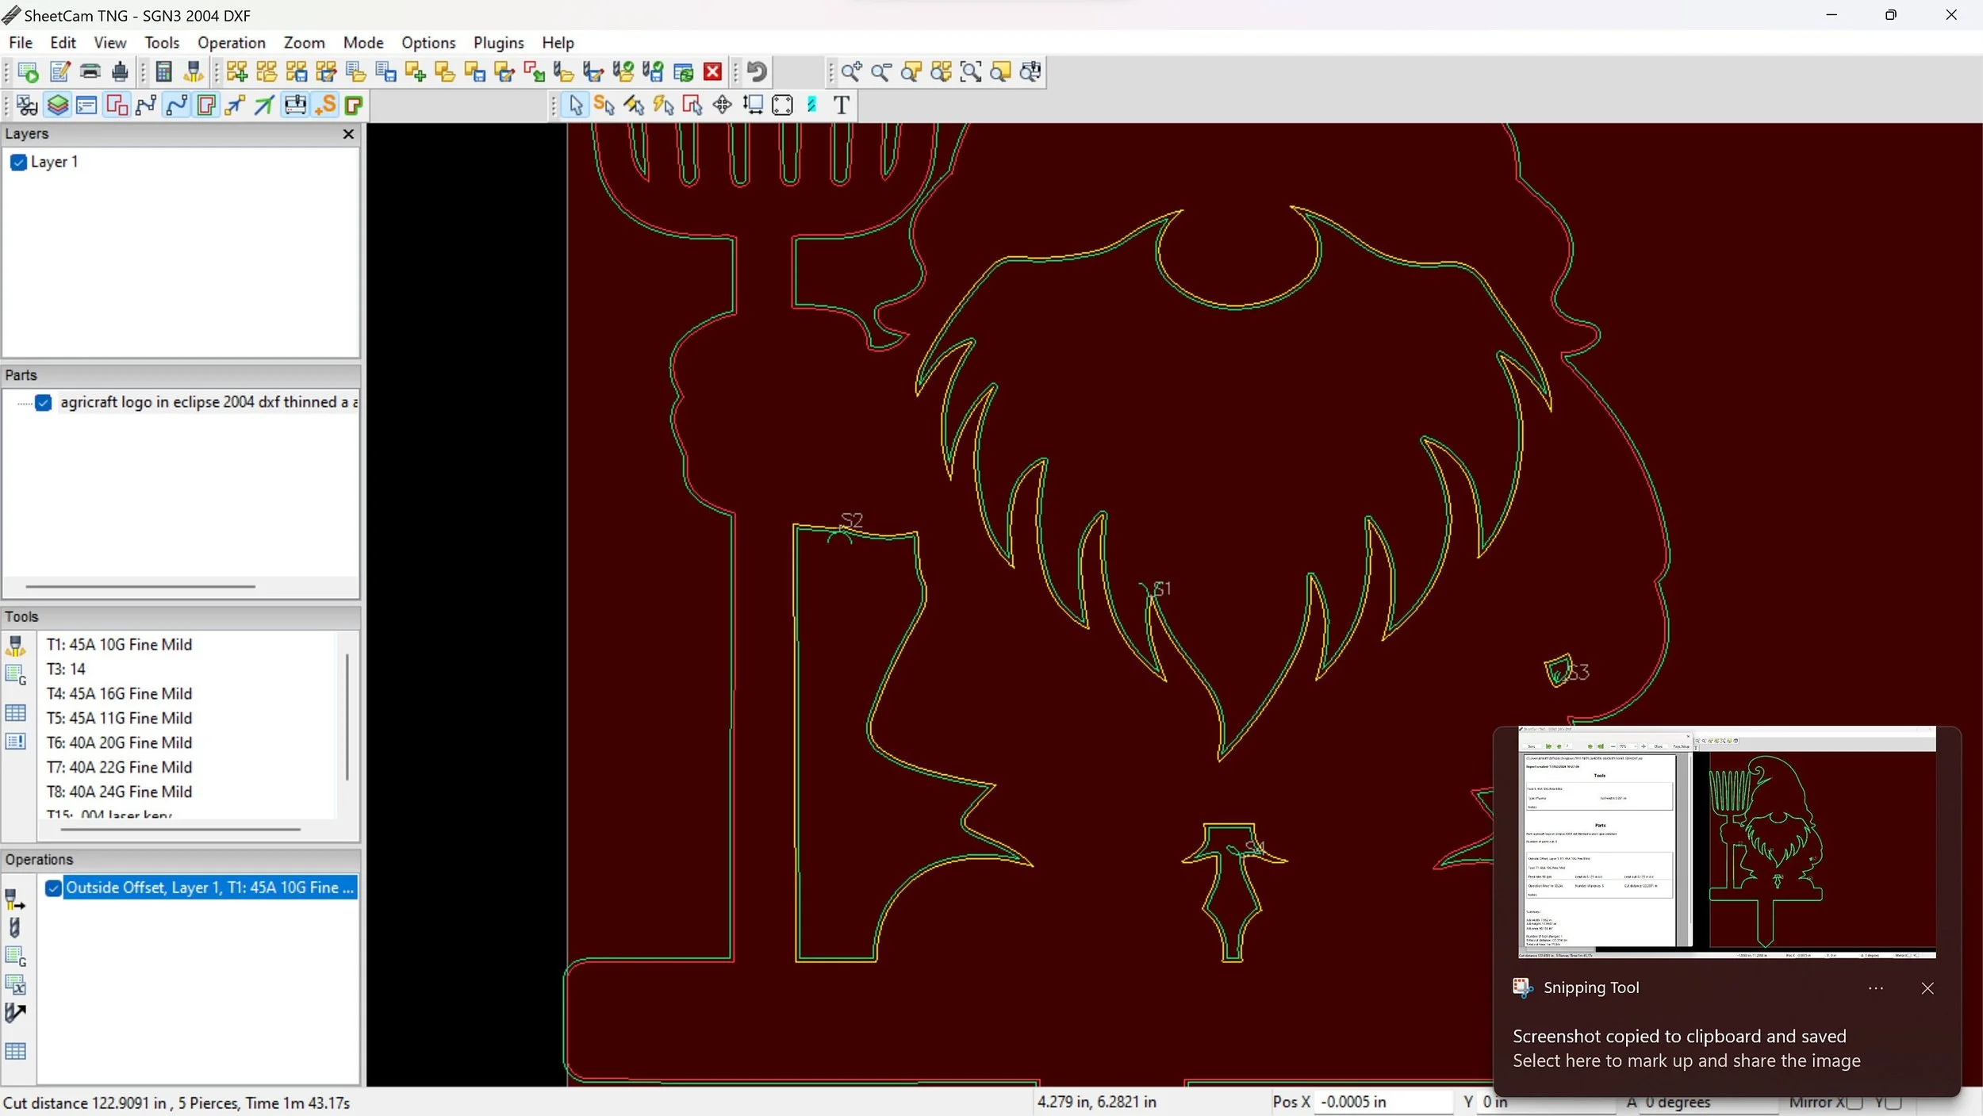Uncheck the Layer 1 visibility checkbox

coord(18,163)
